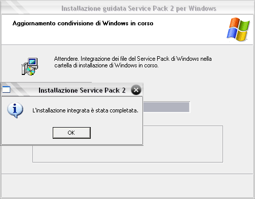Image resolution: width=255 pixels, height=199 pixels.
Task: Close the Installazione Service Pack 2 dialog
Action: [x=136, y=90]
